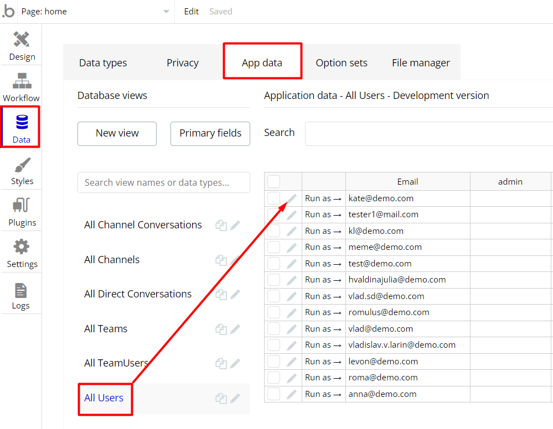Tick the select-all checkbox in table header
The image size is (553, 429).
click(x=273, y=182)
